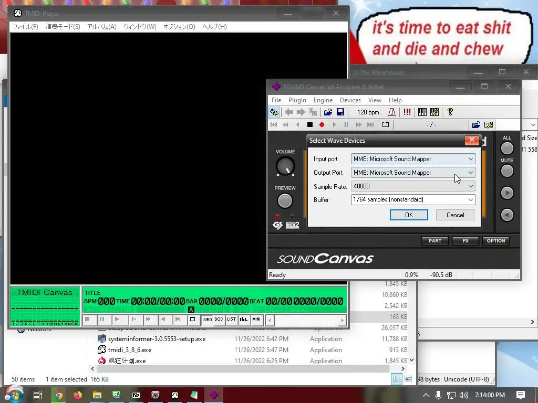Open the Buffer dropdown showing 1764 samples

413,199
